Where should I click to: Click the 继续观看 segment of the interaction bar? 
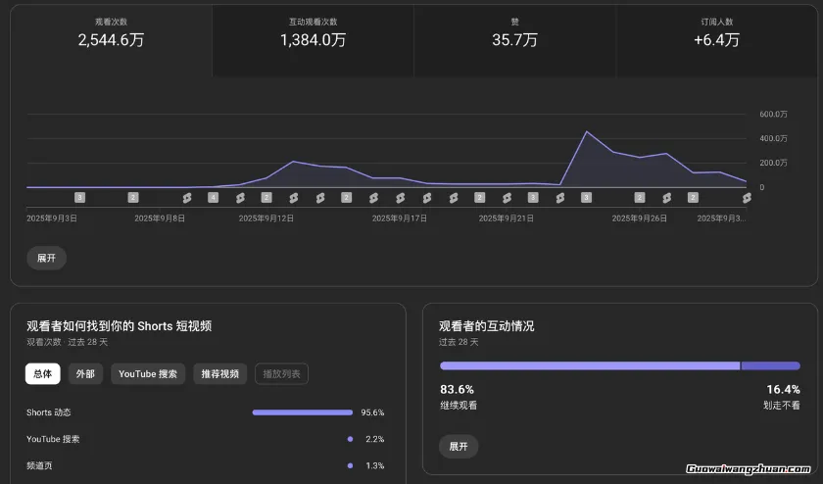coord(590,365)
